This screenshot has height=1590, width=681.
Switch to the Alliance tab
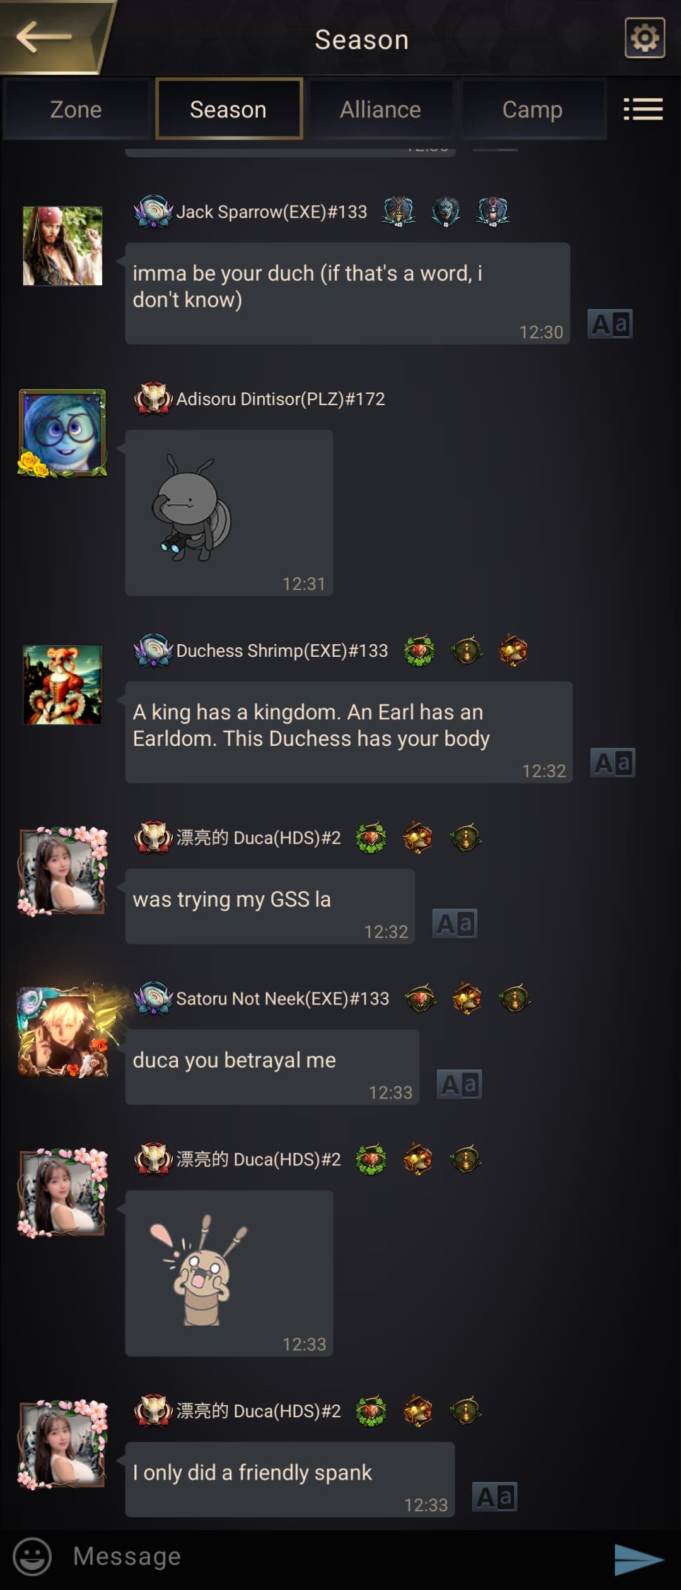pyautogui.click(x=380, y=109)
